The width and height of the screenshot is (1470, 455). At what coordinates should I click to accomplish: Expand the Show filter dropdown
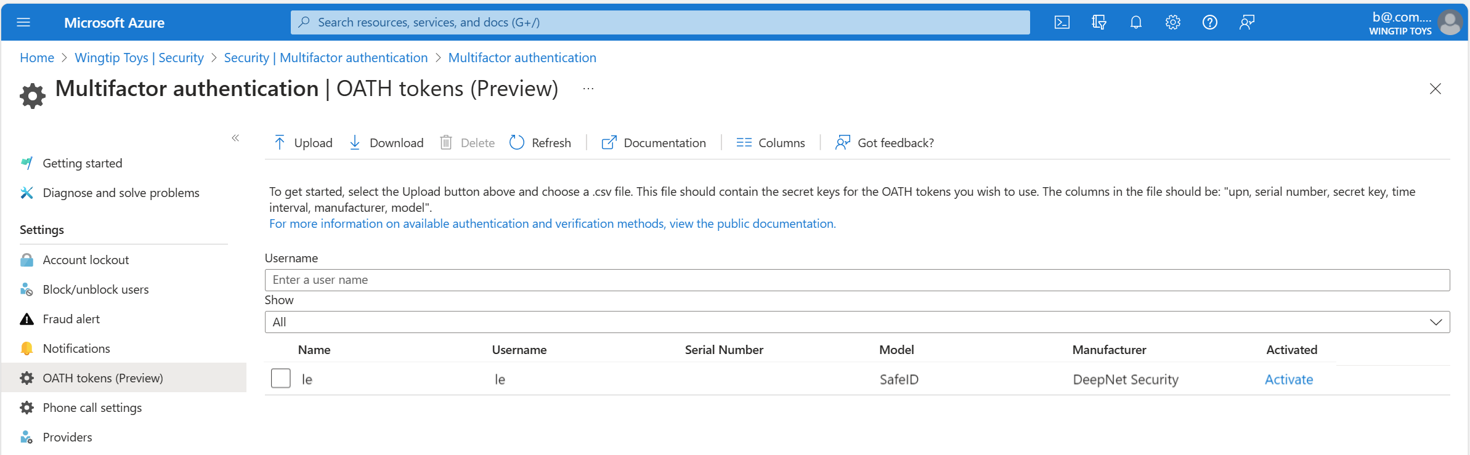pyautogui.click(x=1435, y=322)
